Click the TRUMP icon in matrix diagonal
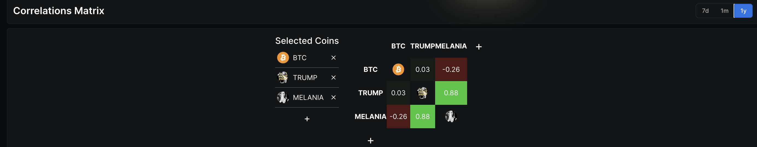This screenshot has width=757, height=147. click(422, 93)
